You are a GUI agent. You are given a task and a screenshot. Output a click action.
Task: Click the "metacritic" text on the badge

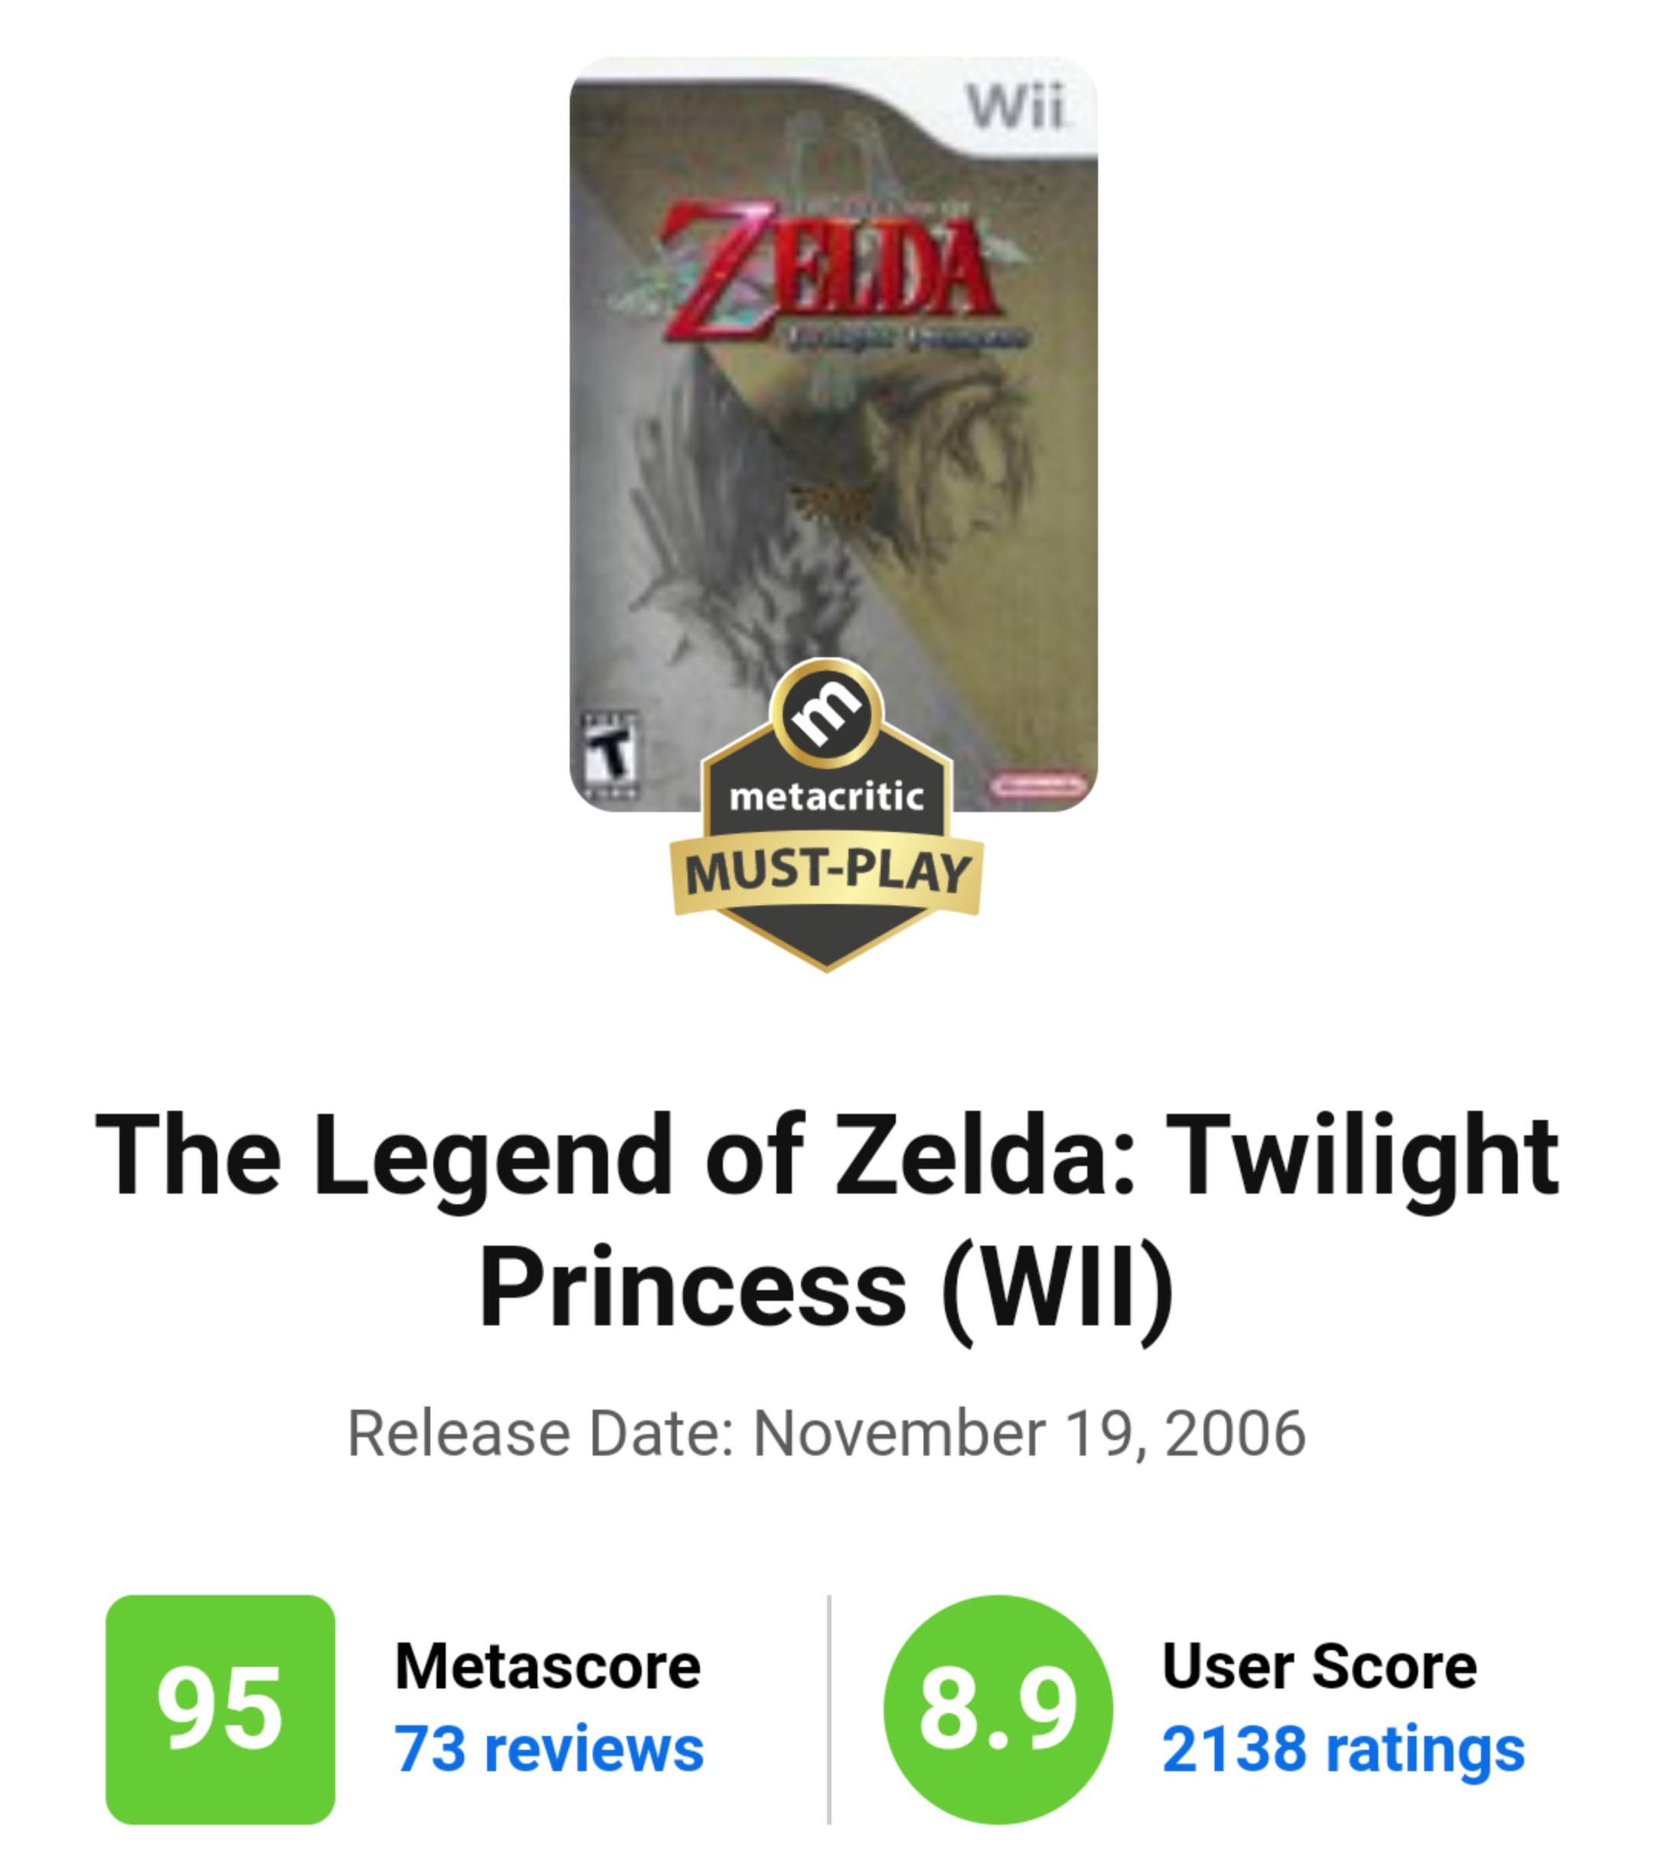(826, 798)
